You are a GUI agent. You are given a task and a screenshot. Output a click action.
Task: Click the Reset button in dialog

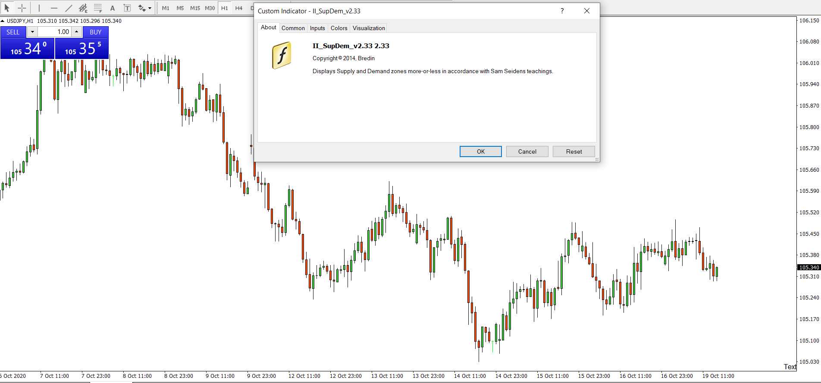[573, 151]
